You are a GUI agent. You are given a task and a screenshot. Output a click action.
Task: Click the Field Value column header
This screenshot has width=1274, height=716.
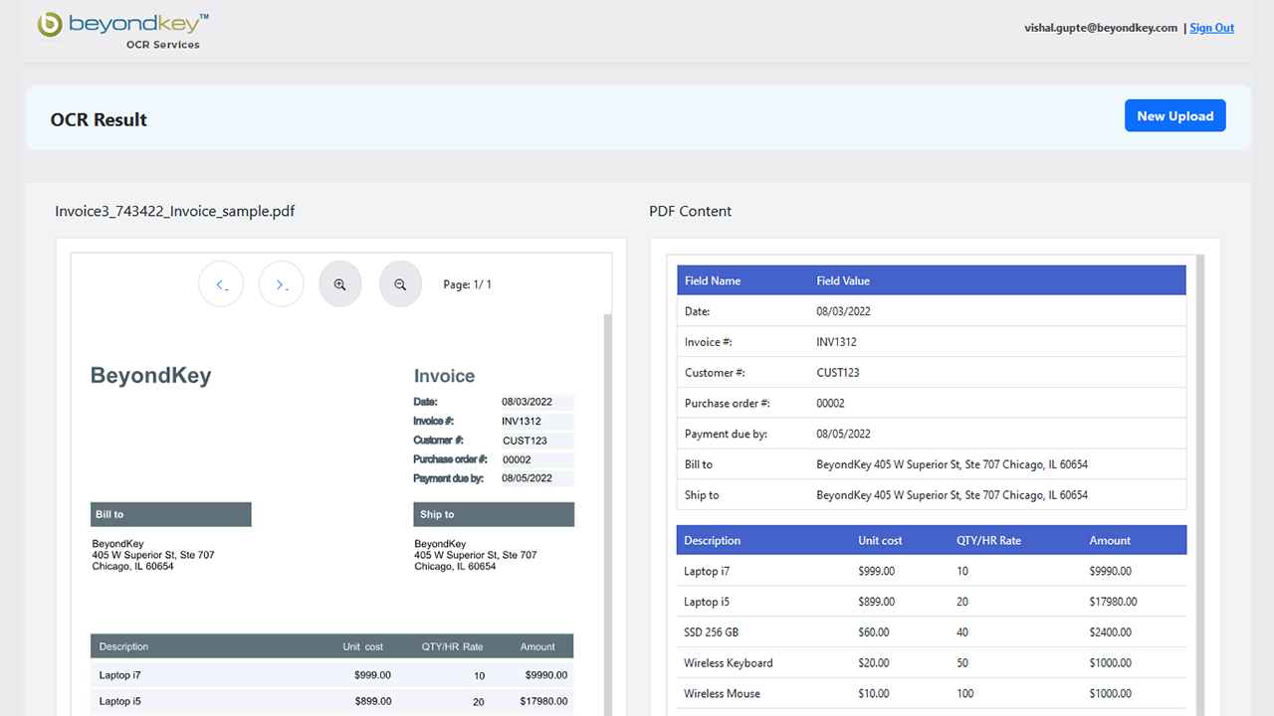coord(843,280)
